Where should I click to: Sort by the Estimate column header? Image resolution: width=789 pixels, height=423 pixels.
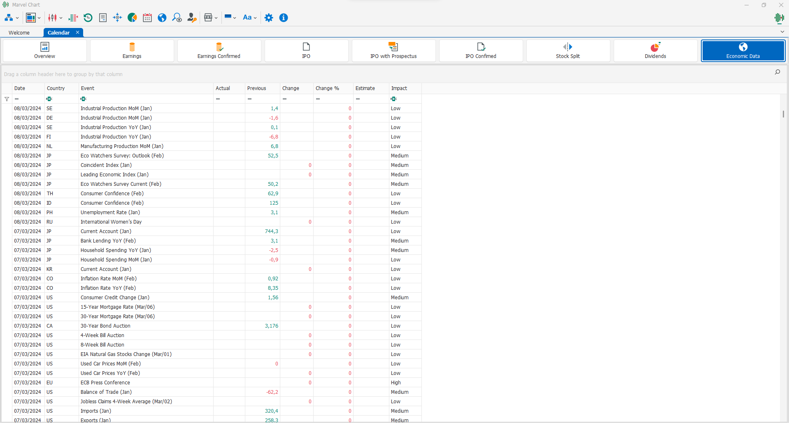tap(371, 88)
